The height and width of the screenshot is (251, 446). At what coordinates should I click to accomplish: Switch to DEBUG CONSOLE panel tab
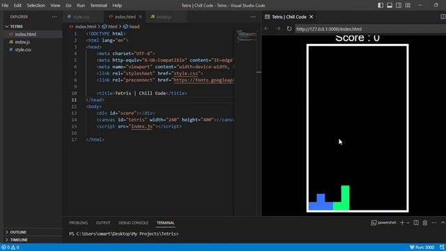(133, 223)
